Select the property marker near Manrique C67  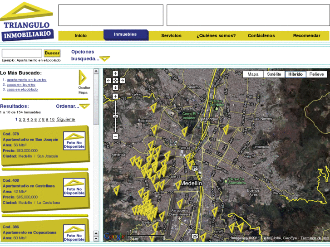[226, 130]
